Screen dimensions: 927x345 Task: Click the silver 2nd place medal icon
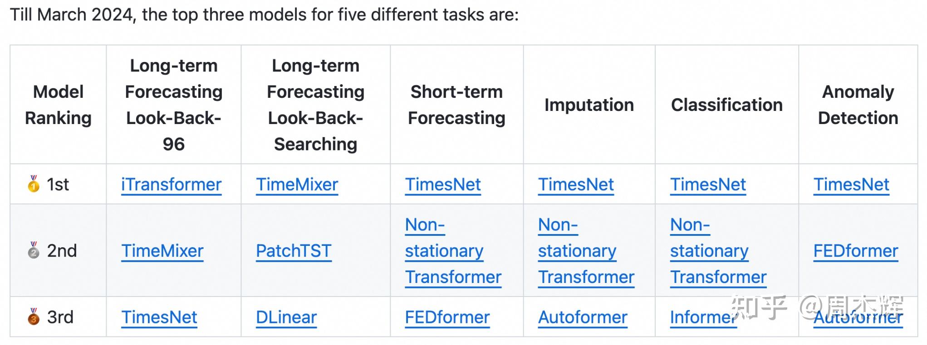(x=34, y=250)
